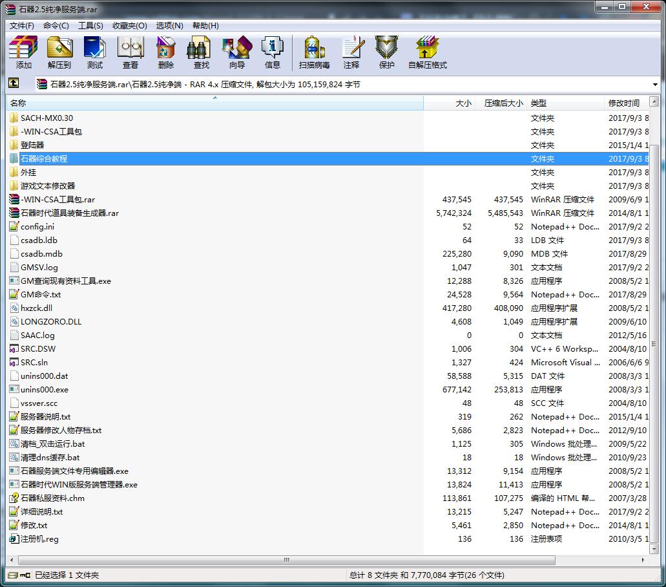Select 石器时代WIN版服务端管理器.exe file name

tap(79, 485)
